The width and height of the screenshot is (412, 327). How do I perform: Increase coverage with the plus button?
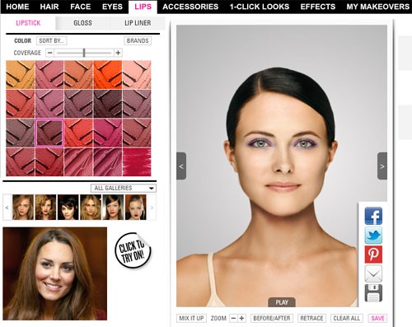(x=118, y=53)
